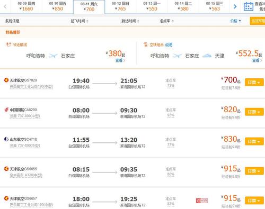This screenshot has width=265, height=209.
Task: Go to previous dates with left arrow
Action: pyautogui.click(x=5, y=7)
